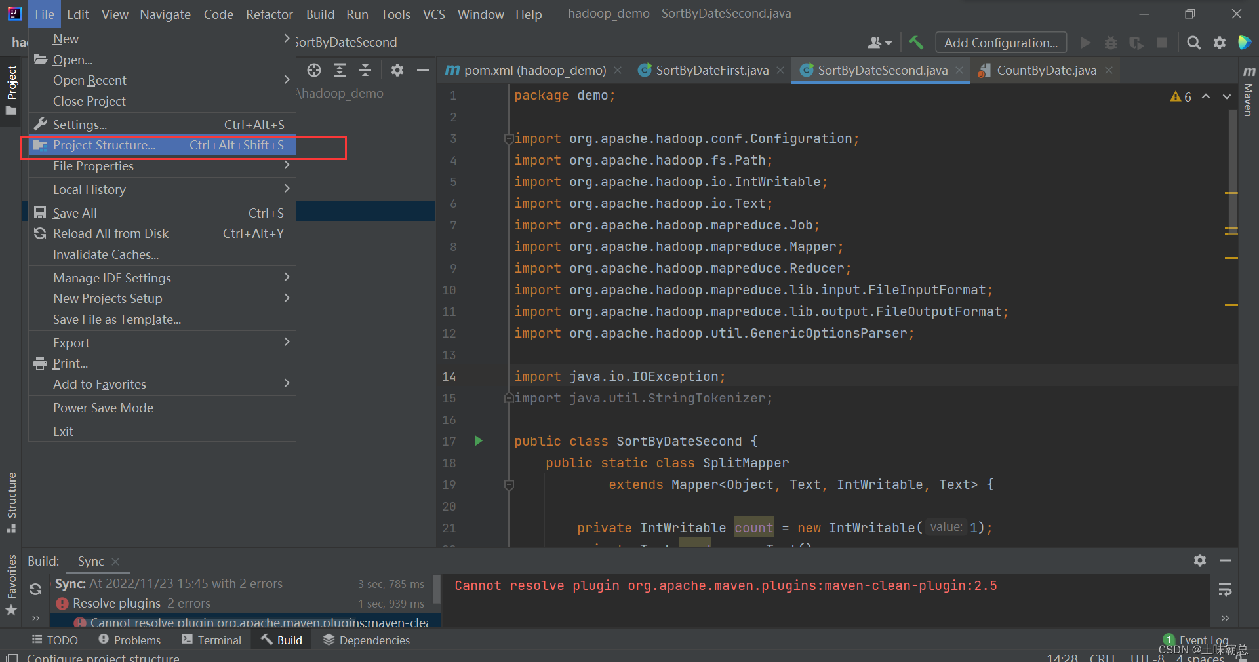Open the Favorites tool window sidebar tab
The width and height of the screenshot is (1259, 662).
tap(11, 585)
